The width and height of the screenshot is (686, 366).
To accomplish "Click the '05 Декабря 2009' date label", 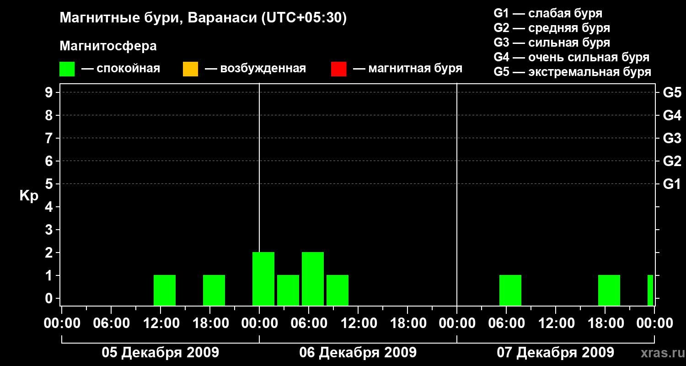I will point(160,353).
